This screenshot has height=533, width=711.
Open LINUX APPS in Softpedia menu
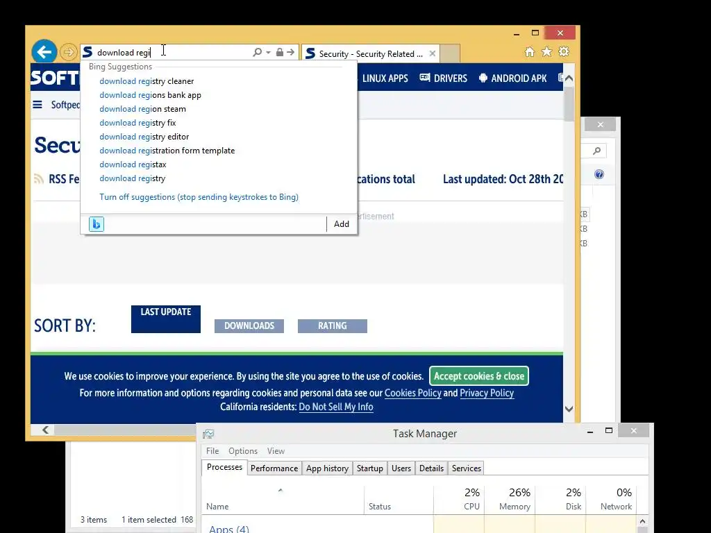[x=385, y=78]
